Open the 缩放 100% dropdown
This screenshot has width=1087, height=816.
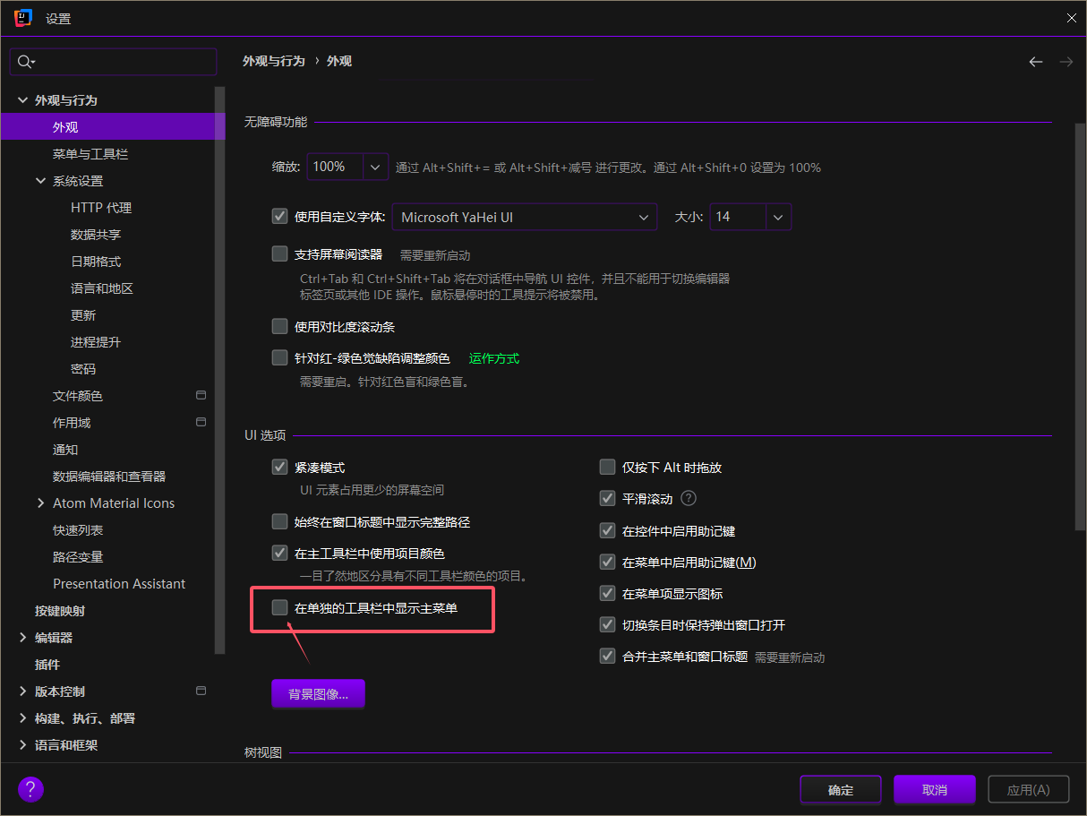tap(375, 167)
